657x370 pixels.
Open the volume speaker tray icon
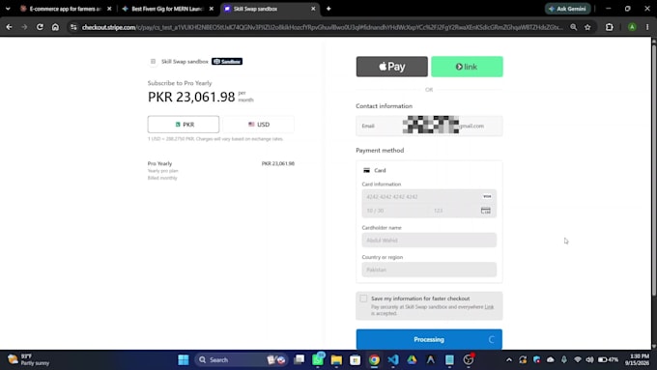(x=589, y=359)
